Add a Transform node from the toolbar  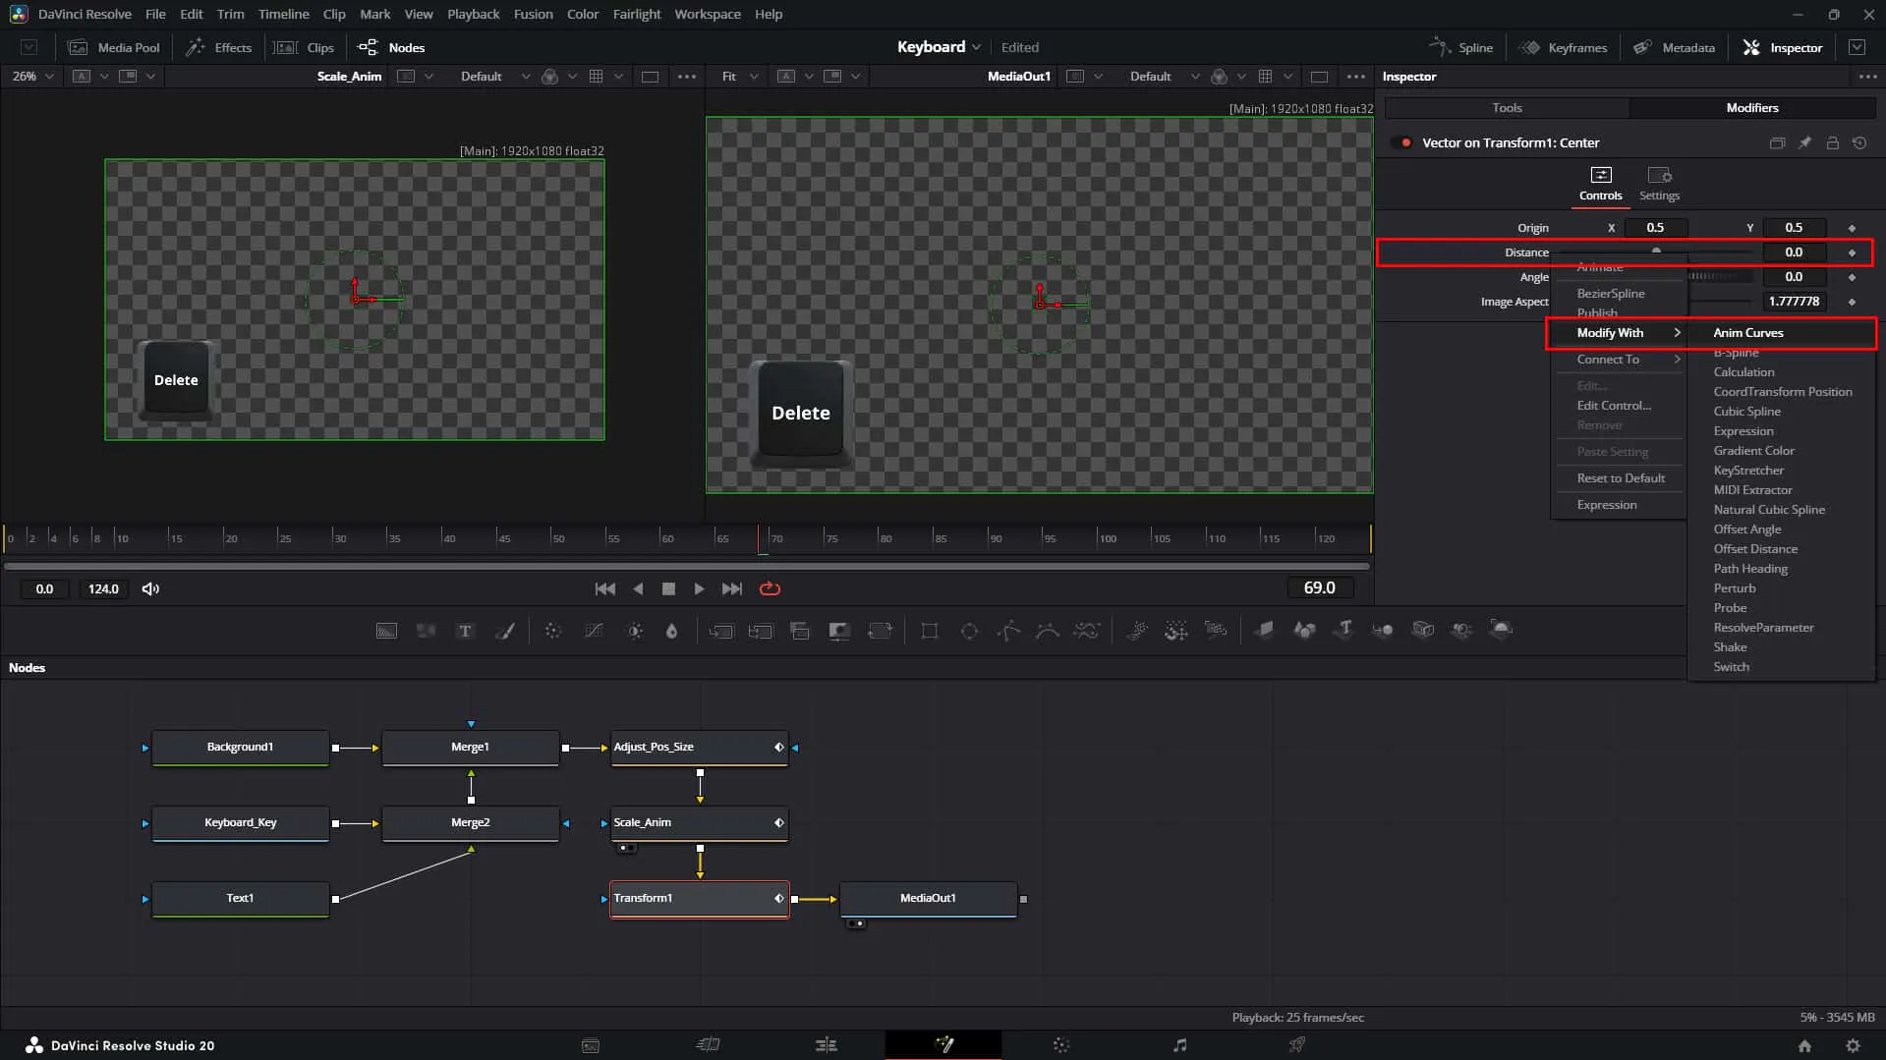880,631
